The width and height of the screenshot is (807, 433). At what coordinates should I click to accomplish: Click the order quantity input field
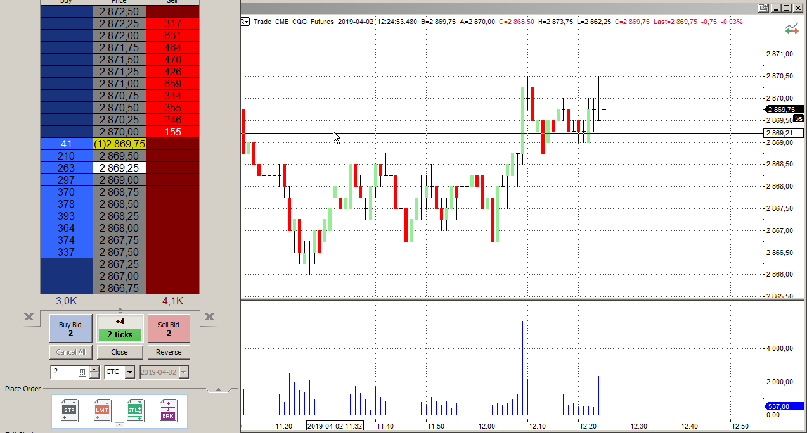tap(64, 372)
